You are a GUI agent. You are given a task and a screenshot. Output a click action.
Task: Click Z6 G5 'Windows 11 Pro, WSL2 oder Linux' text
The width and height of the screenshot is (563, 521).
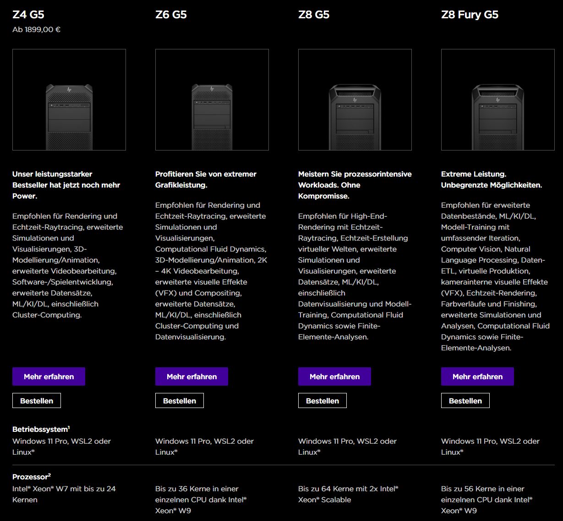click(x=205, y=446)
